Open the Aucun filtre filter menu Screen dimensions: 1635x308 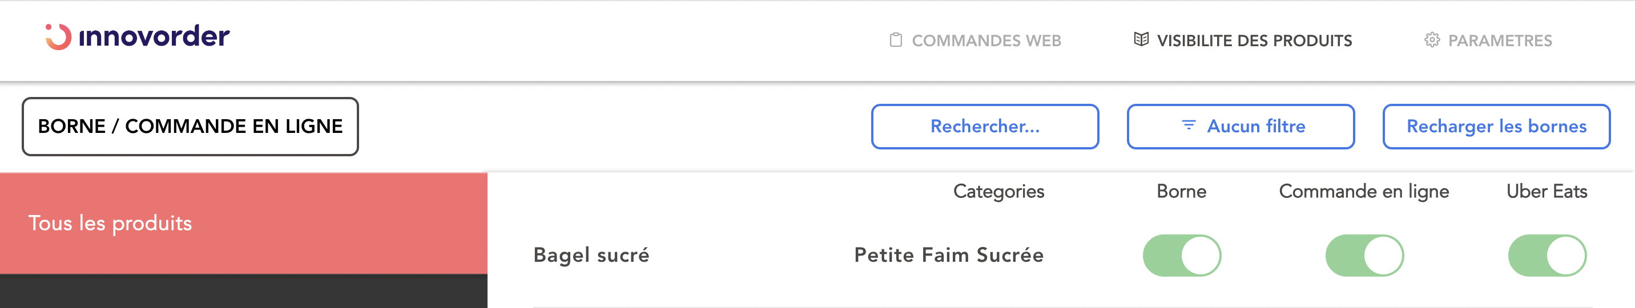(x=1240, y=127)
